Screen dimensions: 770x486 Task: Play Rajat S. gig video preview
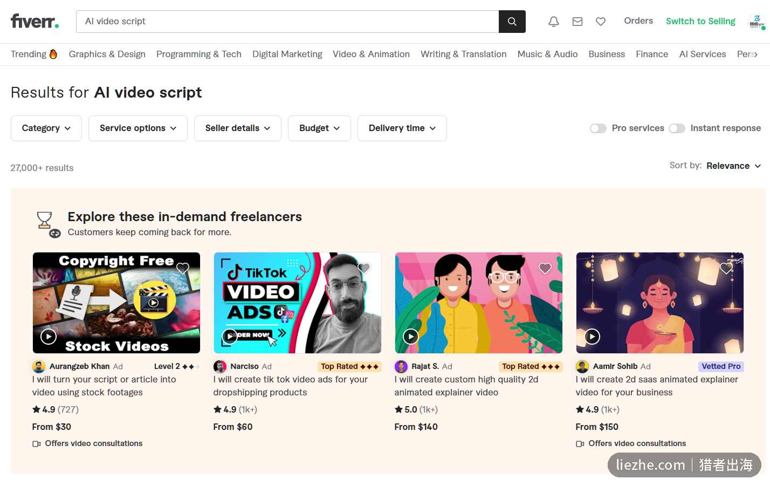coord(411,337)
